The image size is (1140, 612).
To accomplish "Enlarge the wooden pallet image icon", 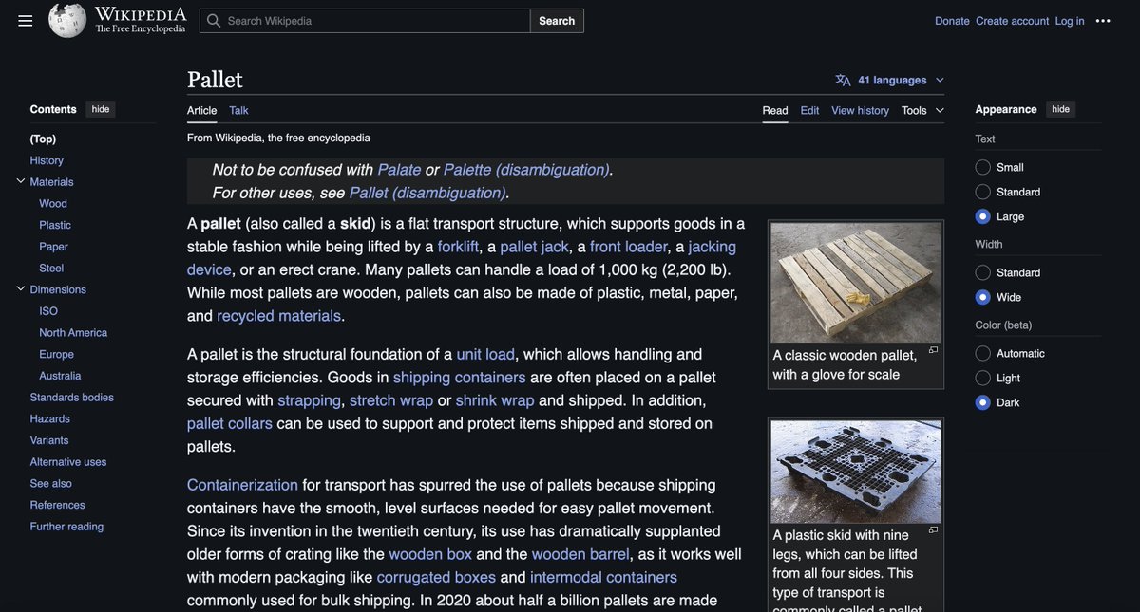I will 933,350.
